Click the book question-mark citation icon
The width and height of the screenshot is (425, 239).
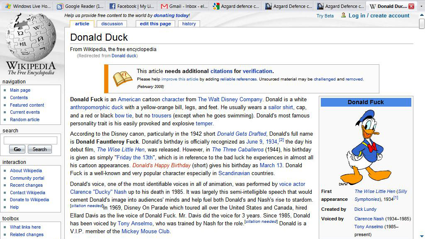(x=122, y=78)
